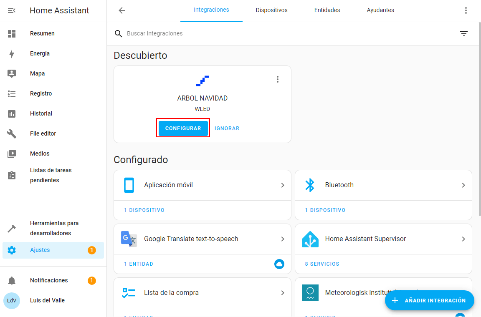Open the to-do lists clipboard icon

tap(12, 175)
